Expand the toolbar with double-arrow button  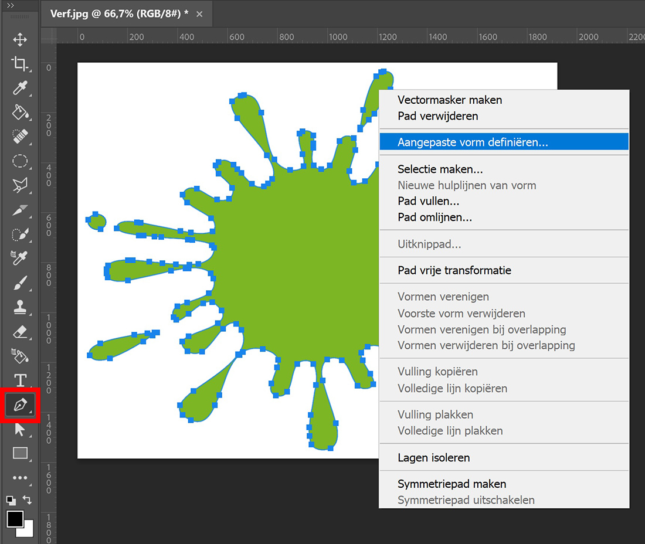coord(11,5)
